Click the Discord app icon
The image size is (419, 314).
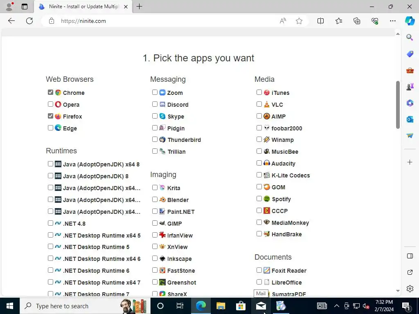(x=162, y=104)
